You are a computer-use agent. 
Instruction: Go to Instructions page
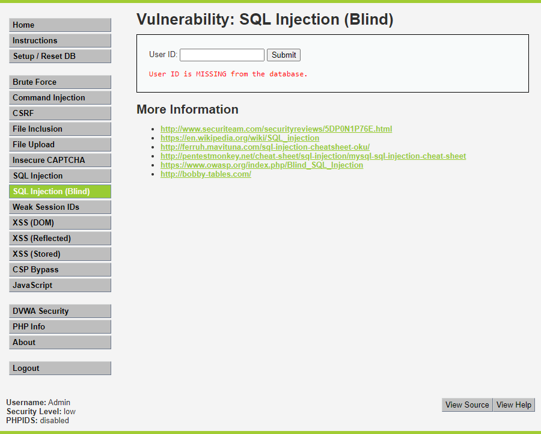(60, 41)
